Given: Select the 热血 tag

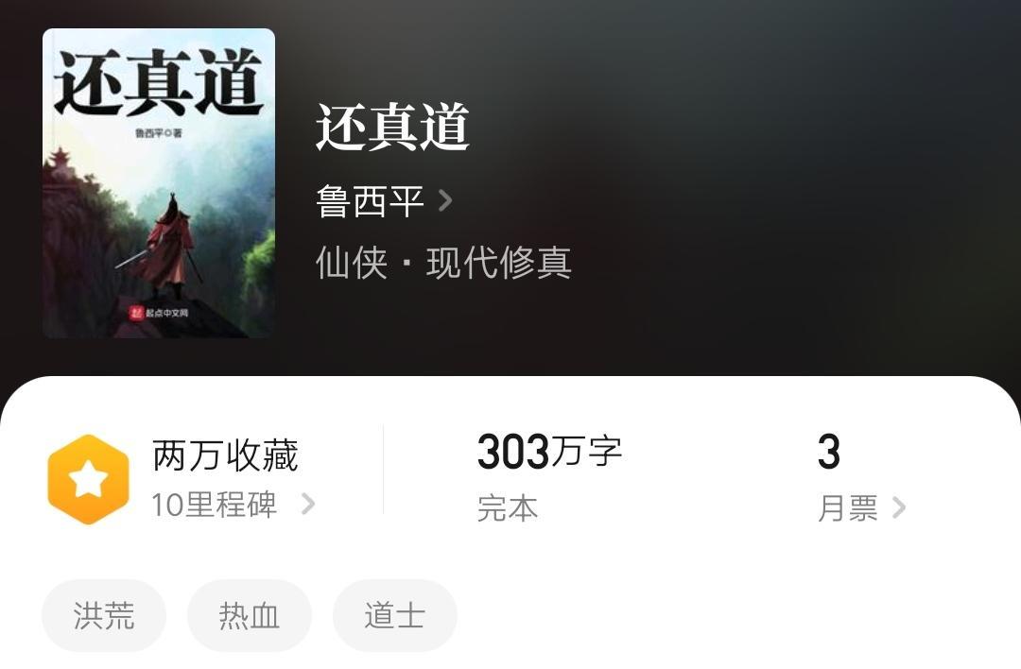Looking at the screenshot, I should (250, 616).
